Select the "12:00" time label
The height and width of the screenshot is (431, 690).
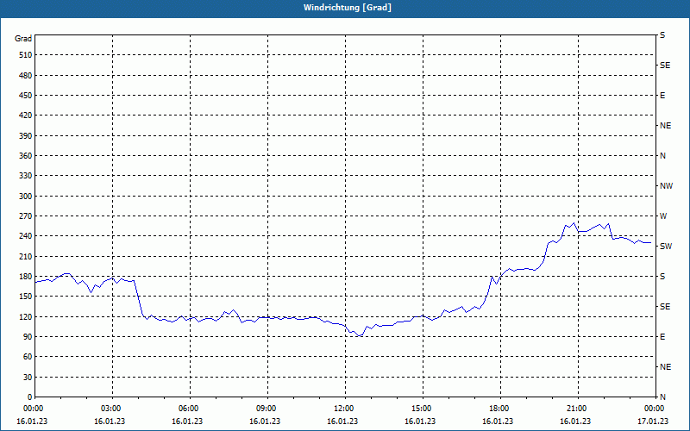click(346, 409)
